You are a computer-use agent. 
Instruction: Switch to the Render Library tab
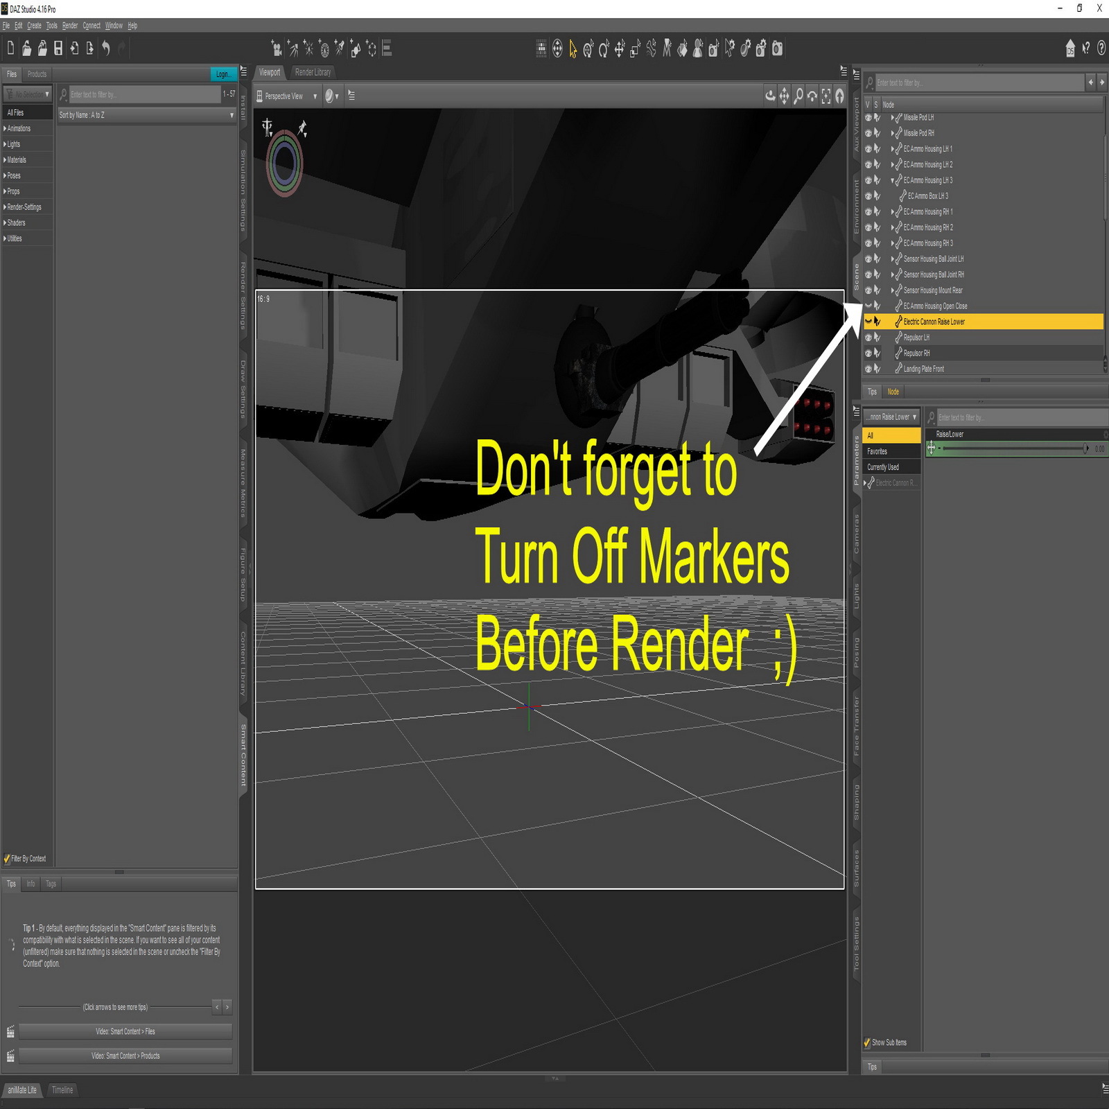[x=313, y=72]
